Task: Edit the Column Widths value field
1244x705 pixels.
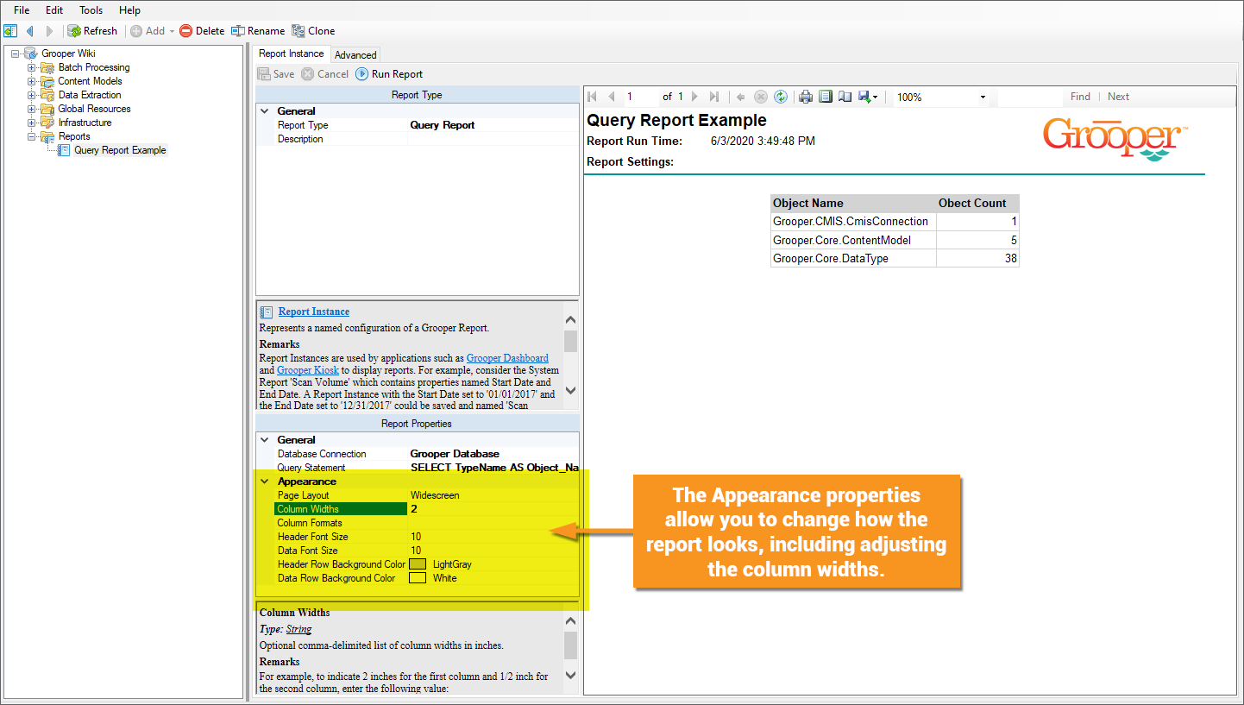Action: tap(493, 509)
